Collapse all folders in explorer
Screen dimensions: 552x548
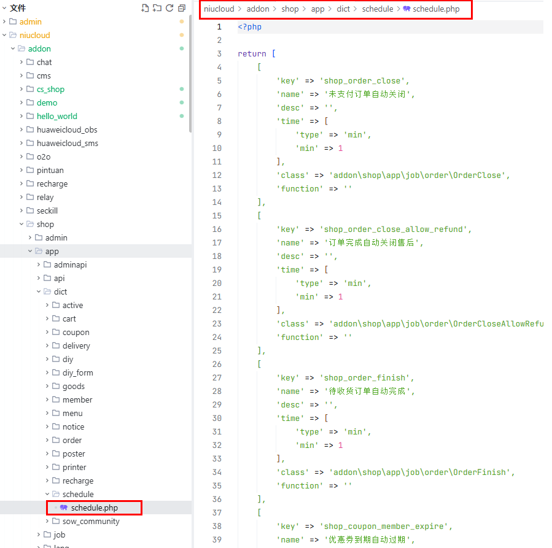click(182, 8)
